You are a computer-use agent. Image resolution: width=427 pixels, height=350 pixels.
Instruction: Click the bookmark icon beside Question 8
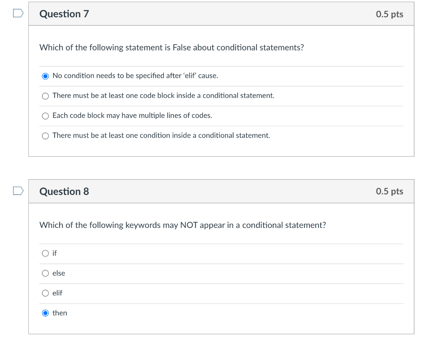(x=17, y=191)
